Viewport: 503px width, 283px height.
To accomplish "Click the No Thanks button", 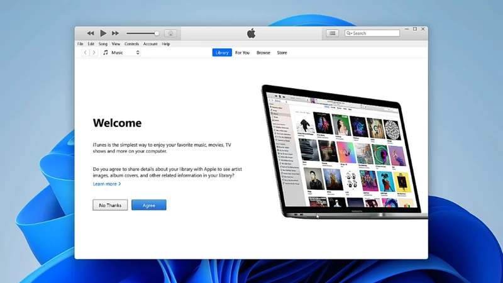I will [110, 205].
